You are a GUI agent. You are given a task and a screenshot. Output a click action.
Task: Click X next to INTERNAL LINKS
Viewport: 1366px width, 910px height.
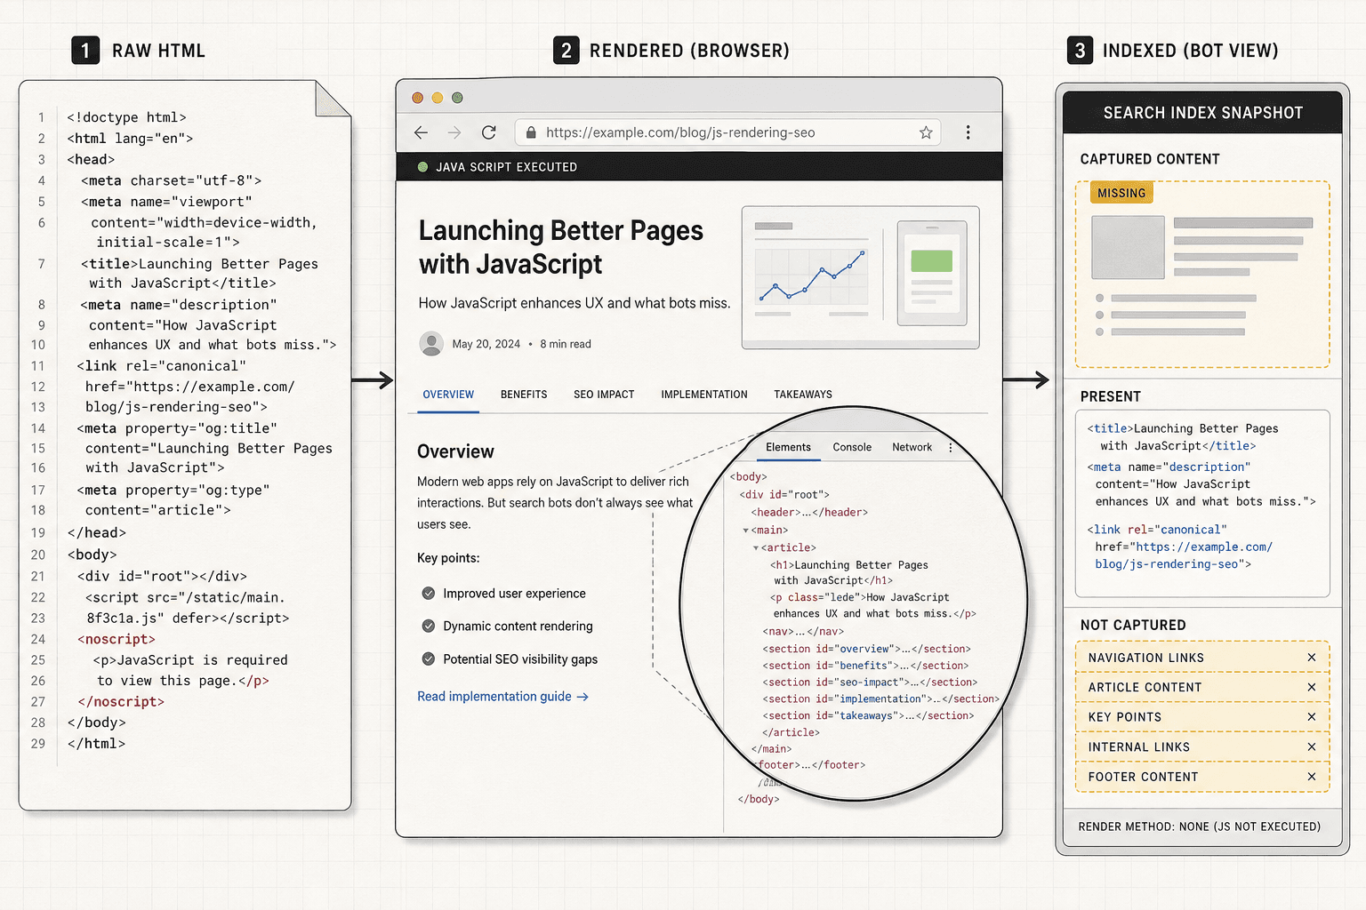[1311, 747]
